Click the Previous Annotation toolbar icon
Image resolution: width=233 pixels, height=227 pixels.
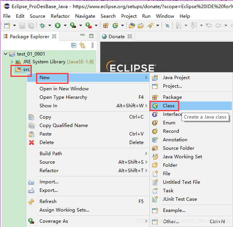point(194,25)
